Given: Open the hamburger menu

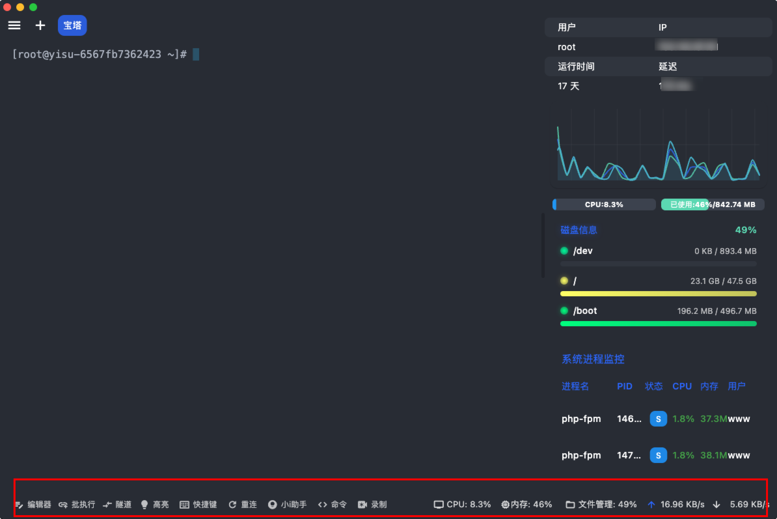Looking at the screenshot, I should click(x=14, y=25).
